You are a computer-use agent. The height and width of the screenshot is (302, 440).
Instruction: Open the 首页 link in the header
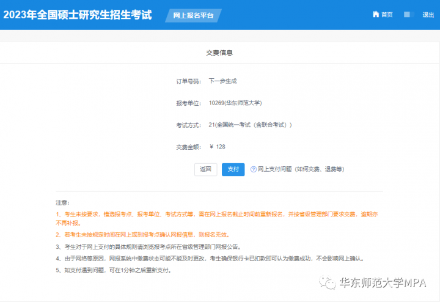387,15
